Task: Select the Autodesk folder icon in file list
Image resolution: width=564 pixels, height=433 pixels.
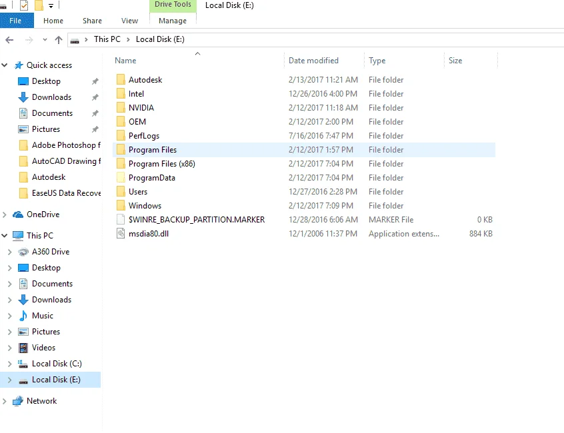Action: pyautogui.click(x=121, y=79)
